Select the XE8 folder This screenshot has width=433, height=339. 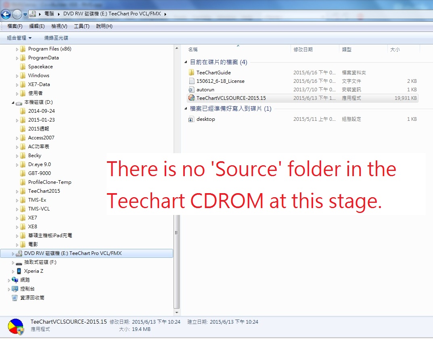32,226
